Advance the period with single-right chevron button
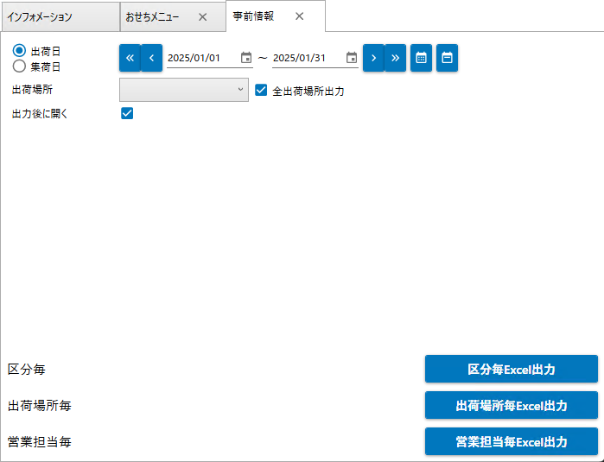The height and width of the screenshot is (462, 604). click(x=373, y=58)
